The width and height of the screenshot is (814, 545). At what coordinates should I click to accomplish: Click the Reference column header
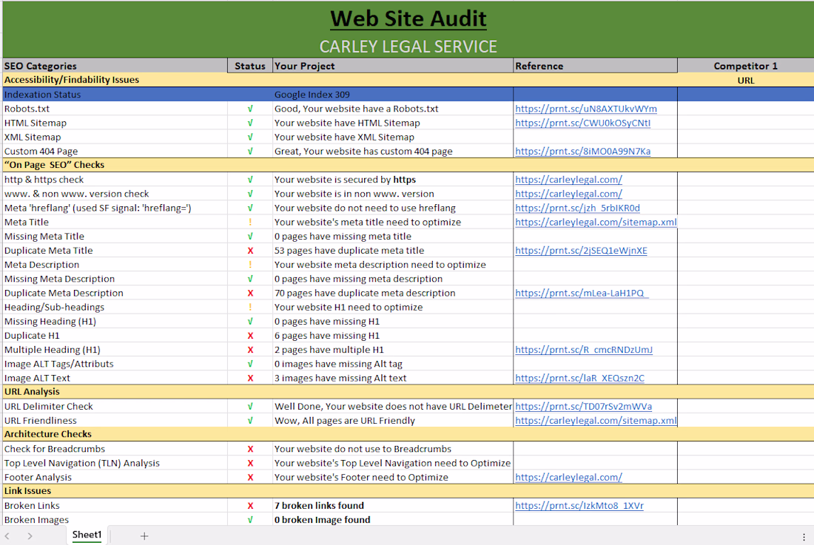coord(595,66)
